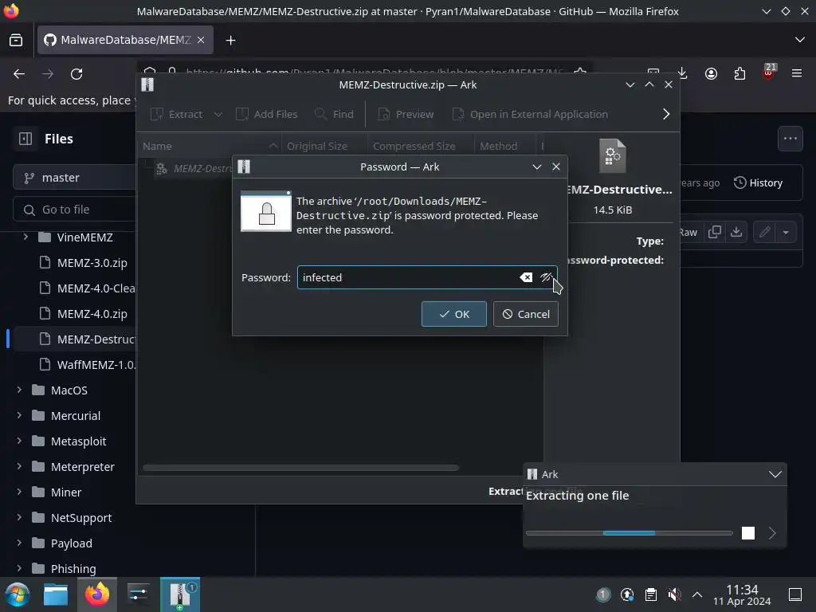Viewport: 816px width, 612px height.
Task: Stop the Ark extraction job
Action: pyautogui.click(x=747, y=533)
